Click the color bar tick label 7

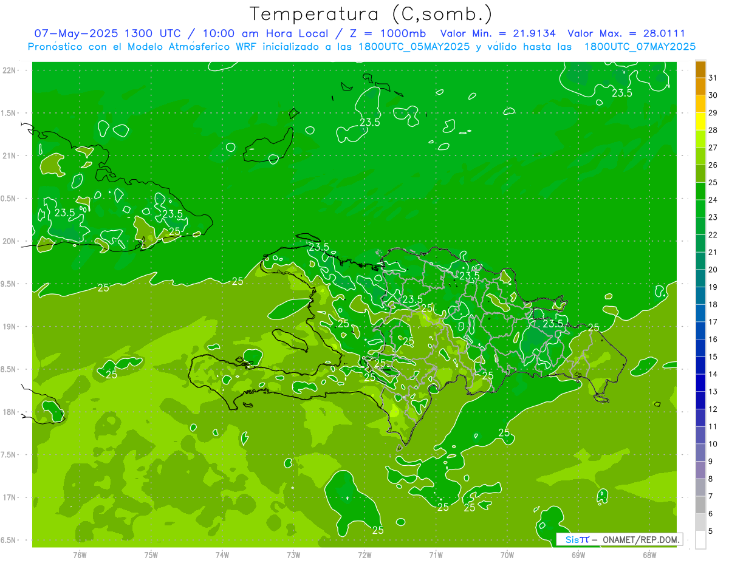[711, 496]
